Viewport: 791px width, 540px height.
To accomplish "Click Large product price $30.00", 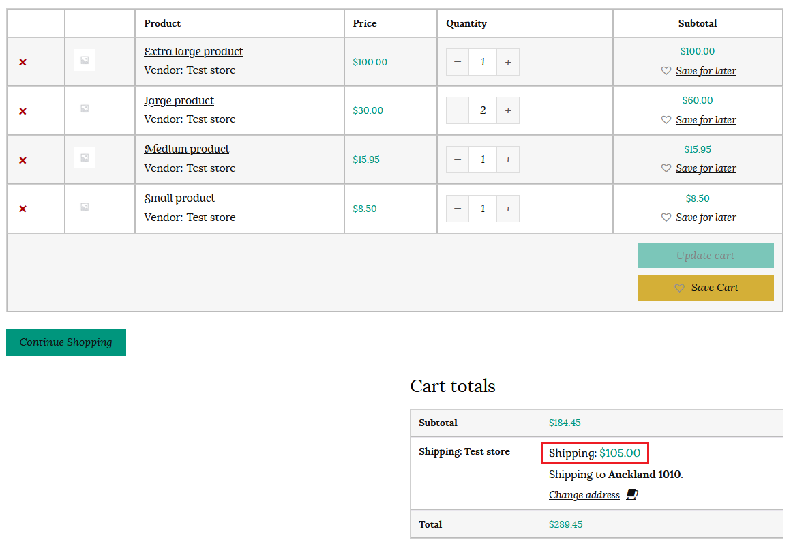I will [x=368, y=110].
